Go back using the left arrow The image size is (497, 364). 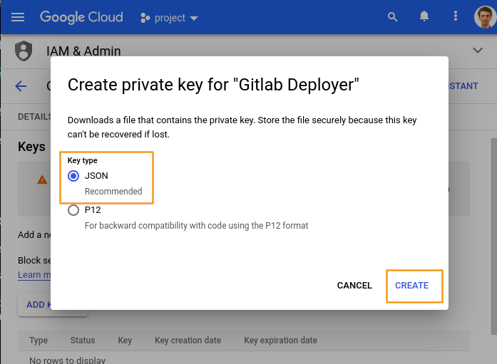pyautogui.click(x=21, y=86)
